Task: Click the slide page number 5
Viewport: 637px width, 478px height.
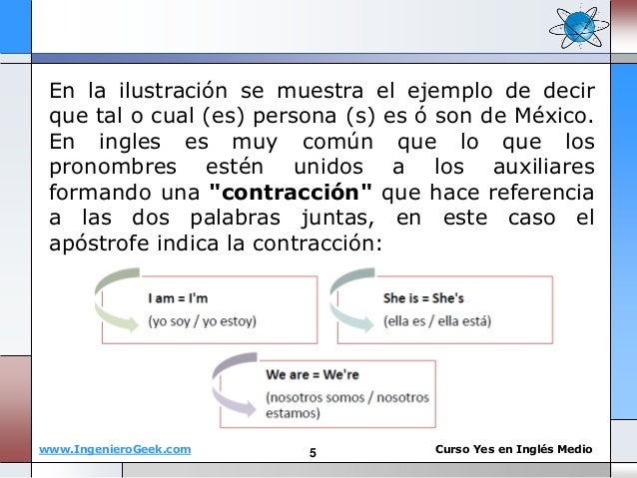Action: coord(313,453)
